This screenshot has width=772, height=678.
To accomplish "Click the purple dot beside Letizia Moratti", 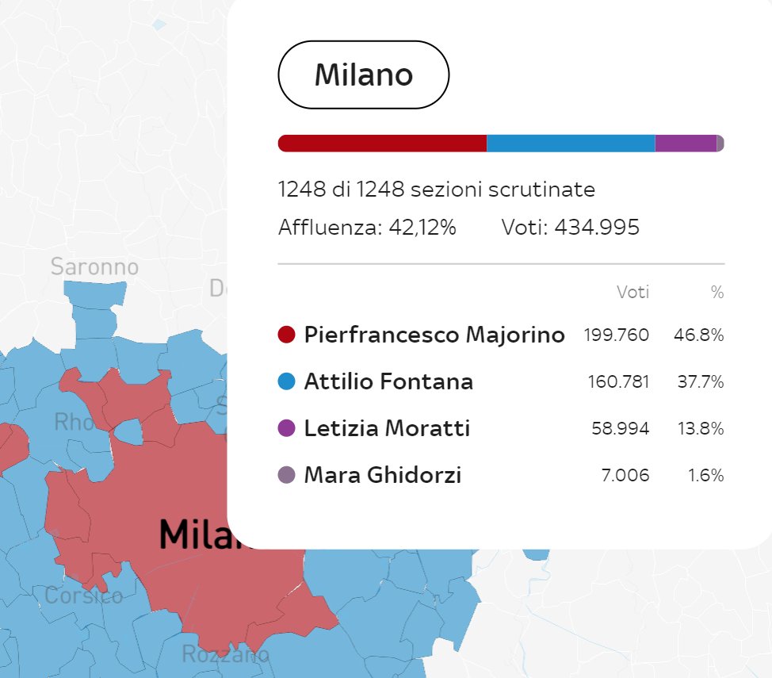I will click(287, 429).
